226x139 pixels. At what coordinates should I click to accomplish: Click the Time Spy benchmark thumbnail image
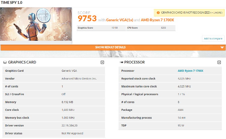[36, 24]
